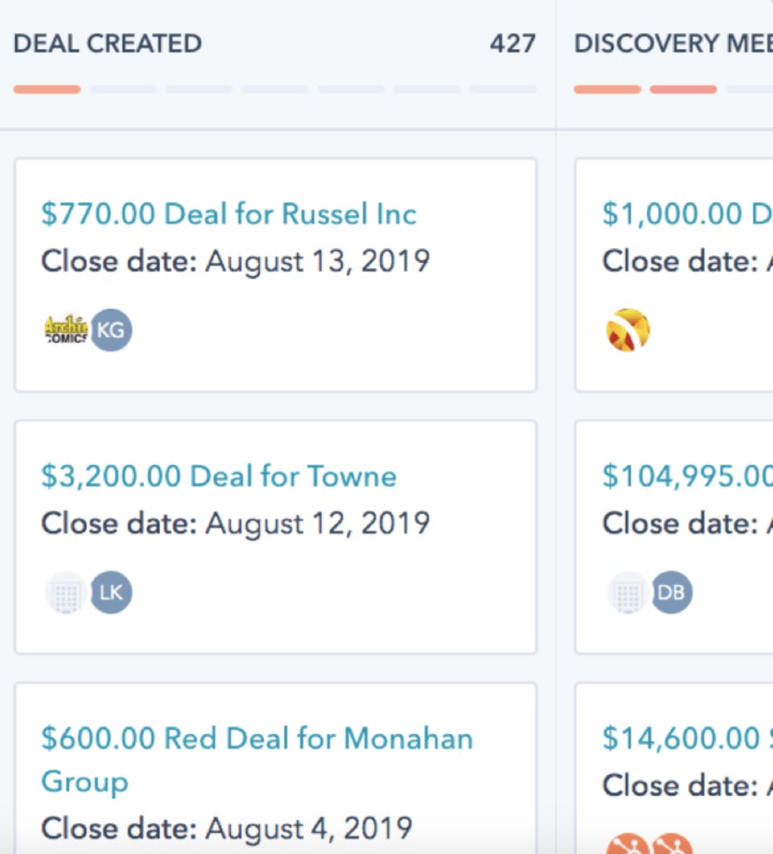
Task: Select the DISCOVERY MEETING column header
Action: point(674,43)
